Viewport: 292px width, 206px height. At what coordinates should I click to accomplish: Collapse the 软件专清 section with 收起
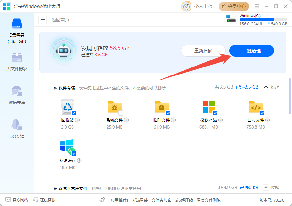click(x=271, y=87)
